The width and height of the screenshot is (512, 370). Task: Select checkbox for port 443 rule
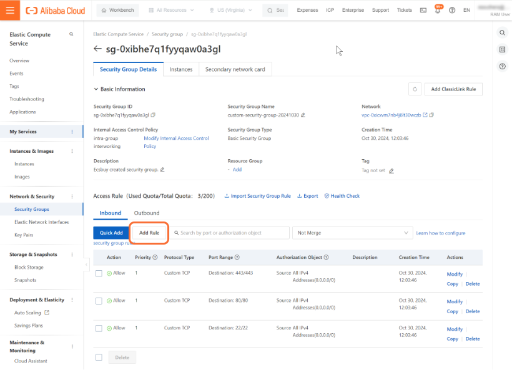tap(99, 274)
